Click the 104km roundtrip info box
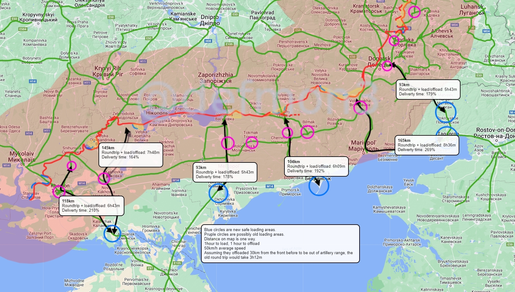Image resolution: width=515 pixels, height=292 pixels. click(316, 166)
